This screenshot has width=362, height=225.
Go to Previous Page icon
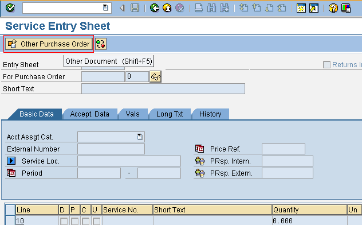pos(256,8)
